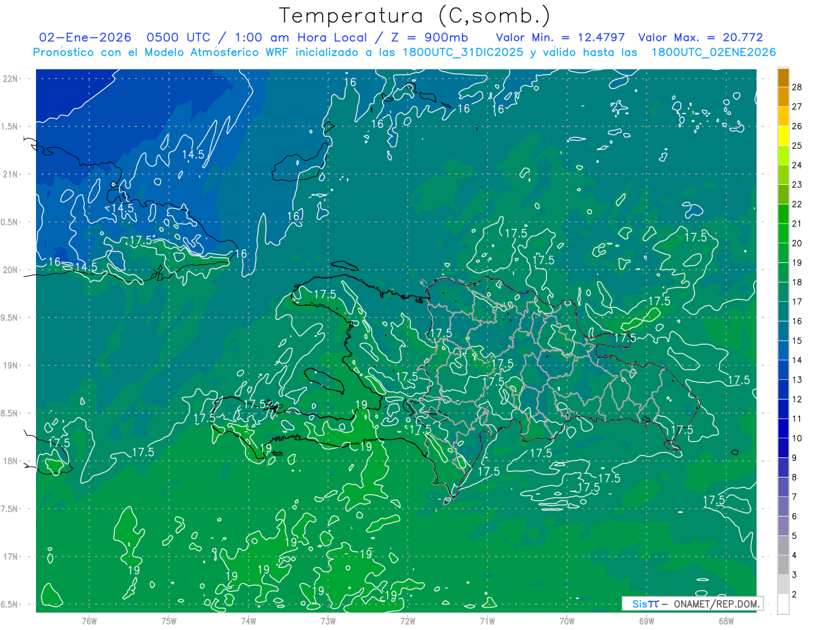Click the initialization time '1800UTC_31DIC2025'

(463, 52)
